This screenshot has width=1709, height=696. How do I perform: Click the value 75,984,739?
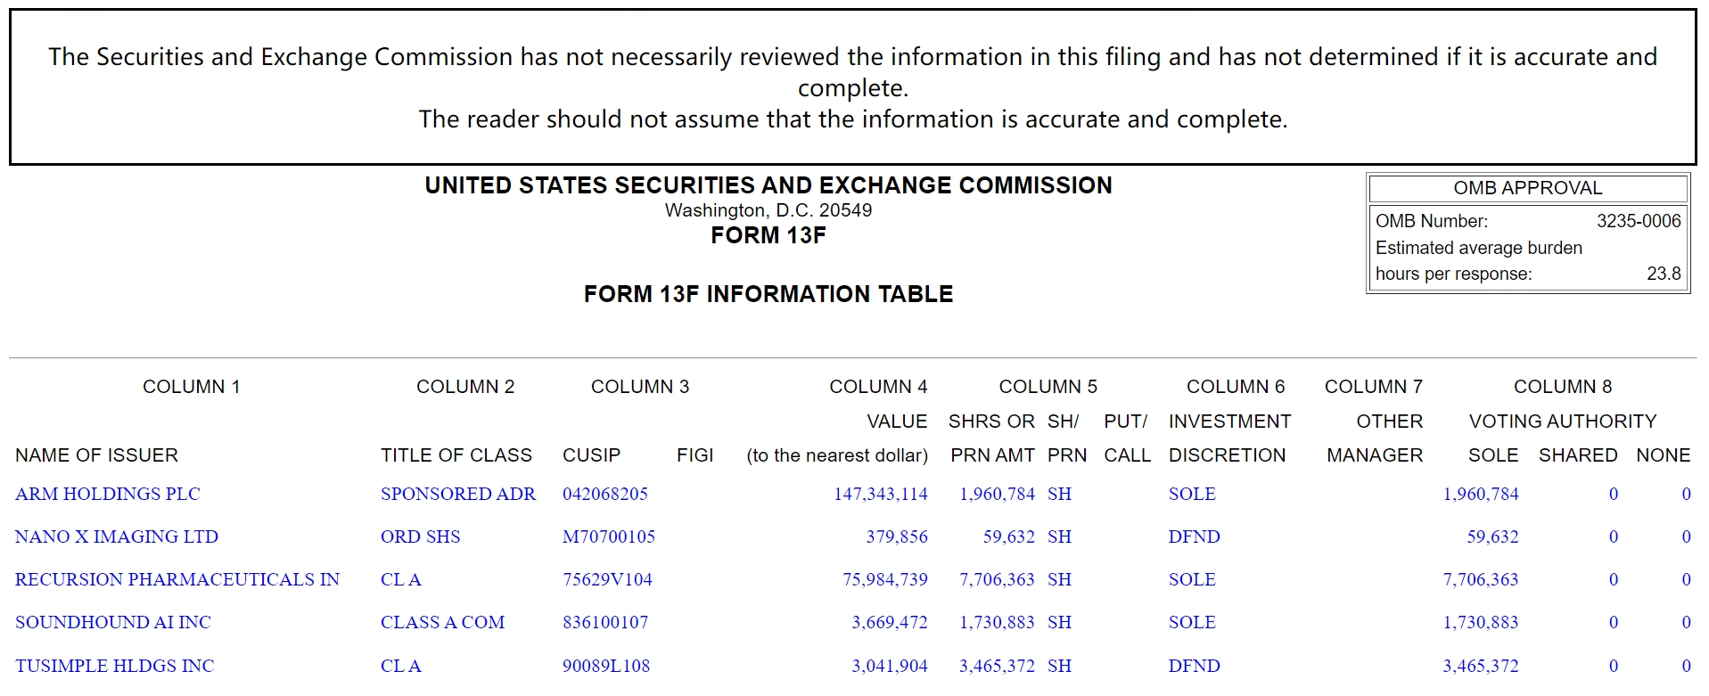click(885, 579)
